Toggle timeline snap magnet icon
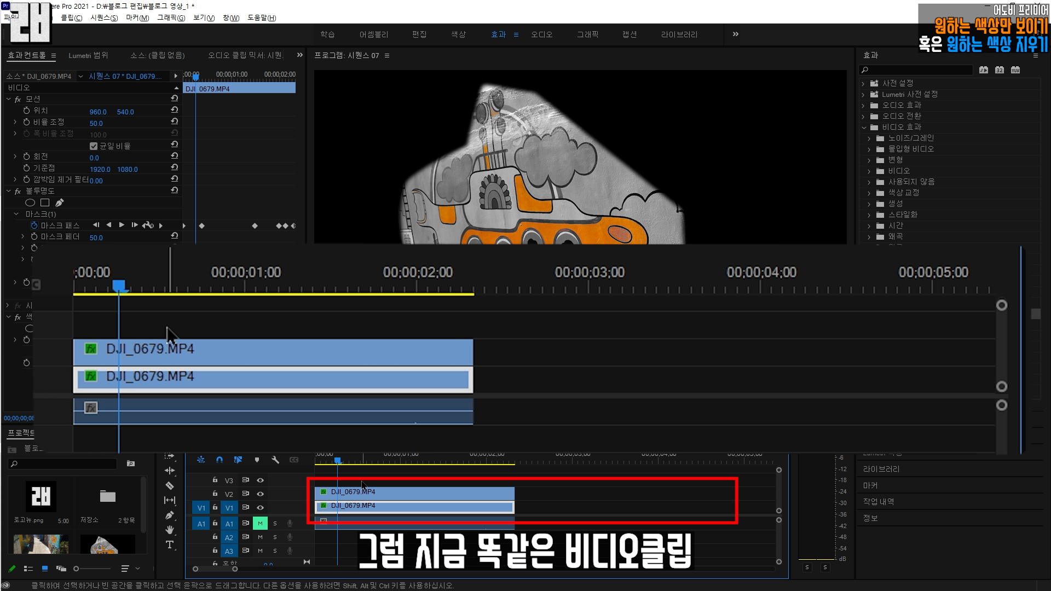The image size is (1051, 591). 220,460
